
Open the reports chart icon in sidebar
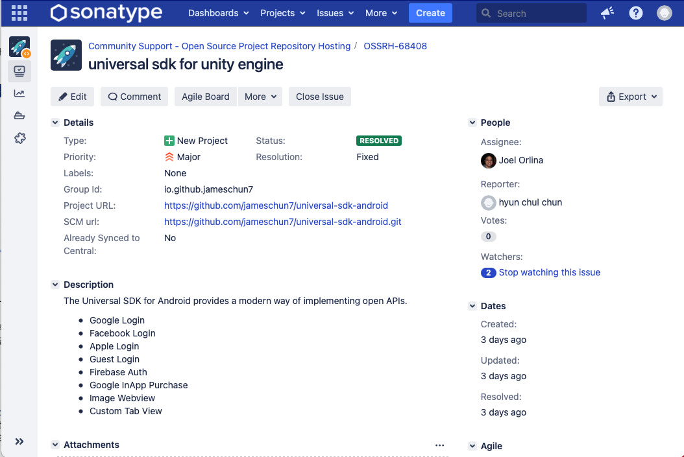[x=19, y=93]
